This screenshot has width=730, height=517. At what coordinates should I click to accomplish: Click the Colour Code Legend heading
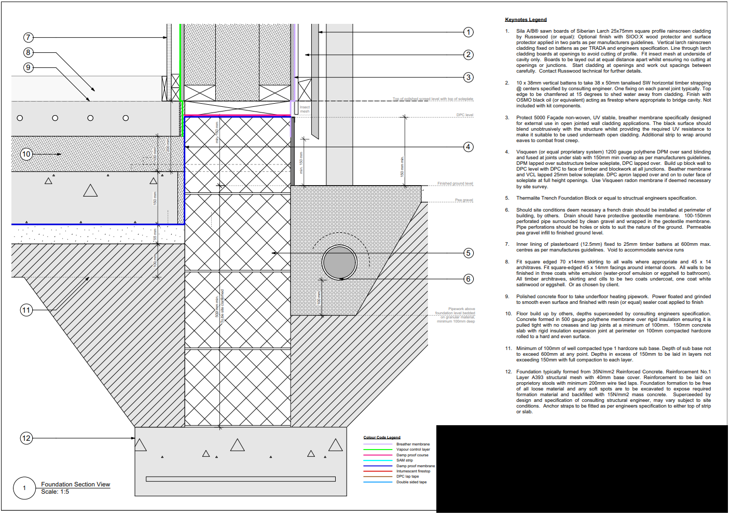[382, 438]
